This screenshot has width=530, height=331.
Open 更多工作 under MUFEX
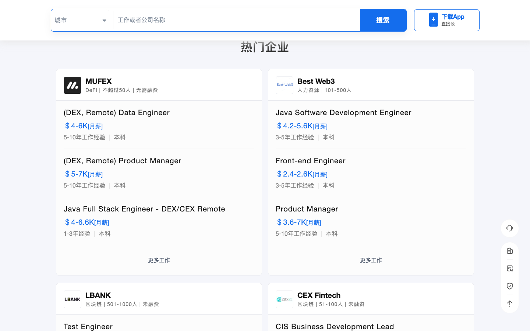coord(159,260)
